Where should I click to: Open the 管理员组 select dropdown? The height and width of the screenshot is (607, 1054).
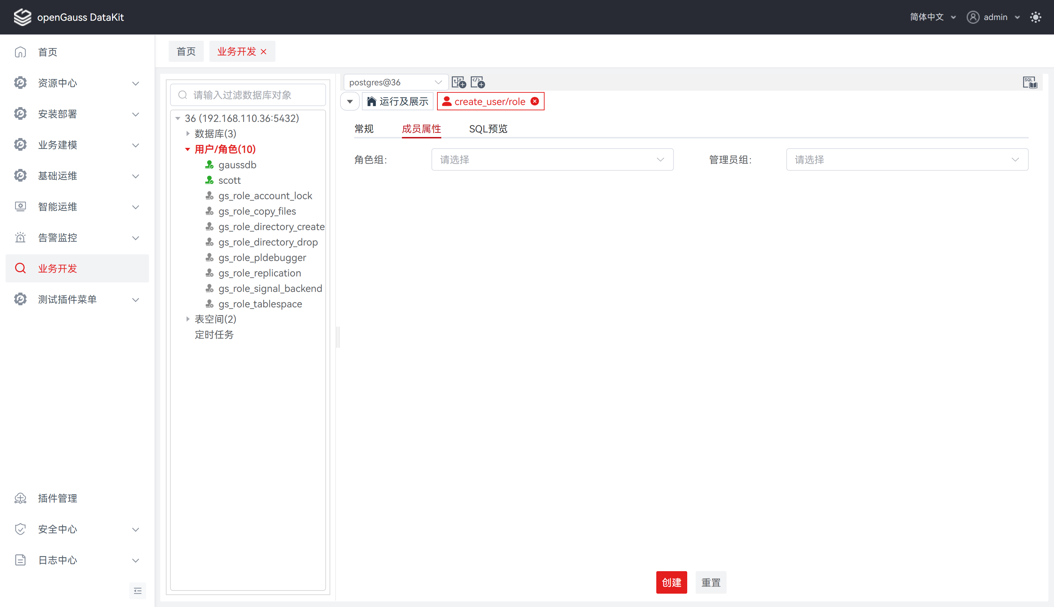coord(907,160)
